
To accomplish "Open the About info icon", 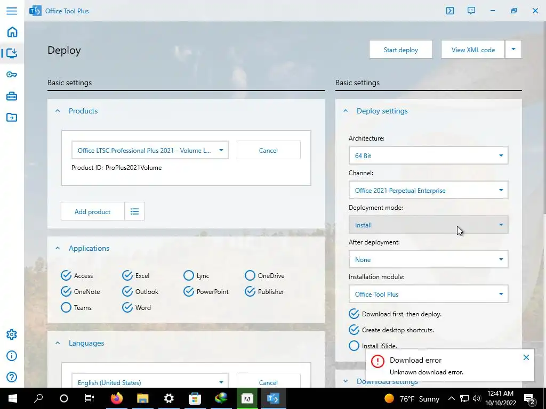I will pyautogui.click(x=12, y=356).
